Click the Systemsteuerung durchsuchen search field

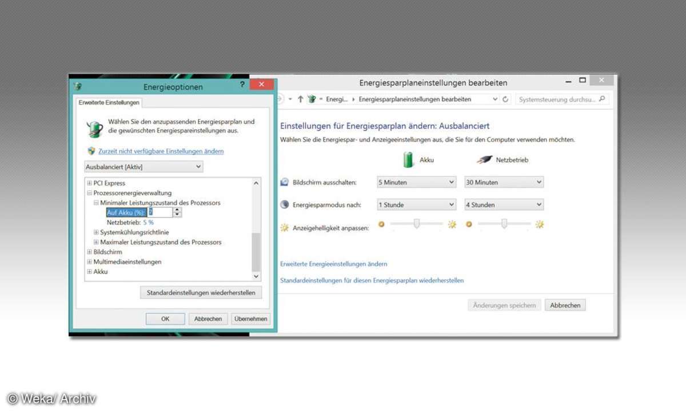pyautogui.click(x=563, y=99)
